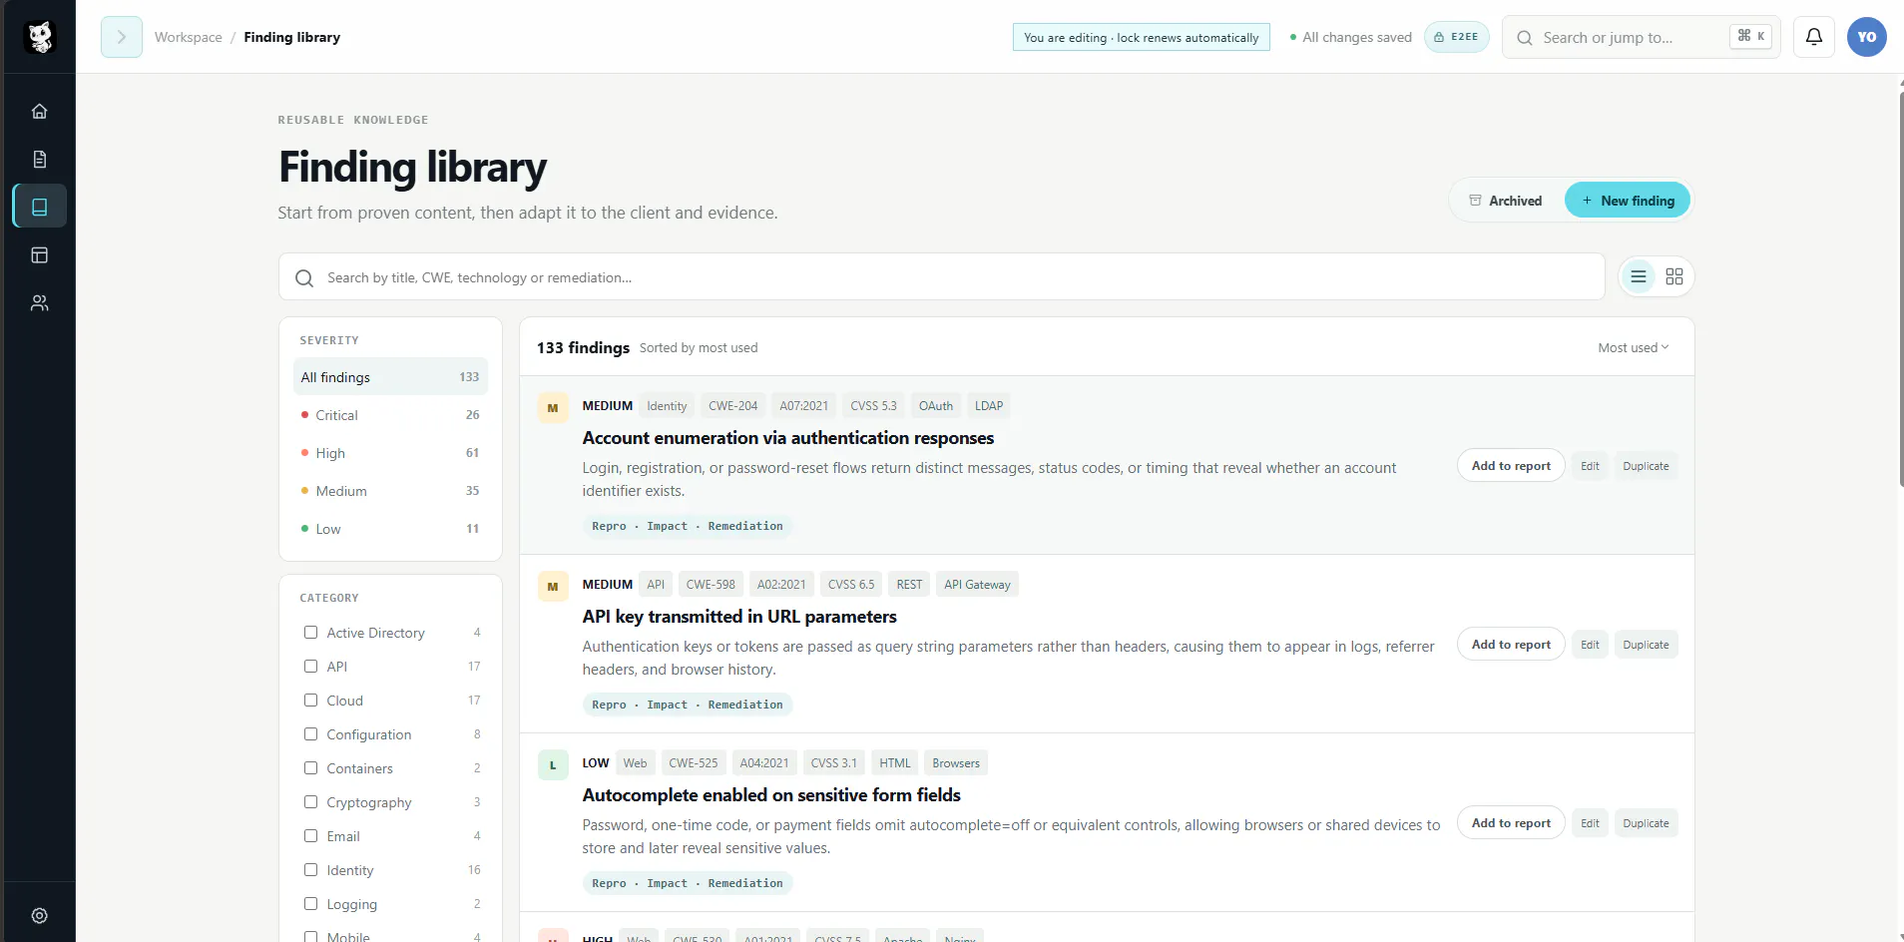Add Autocomplete enabled finding to report

pos(1511,822)
